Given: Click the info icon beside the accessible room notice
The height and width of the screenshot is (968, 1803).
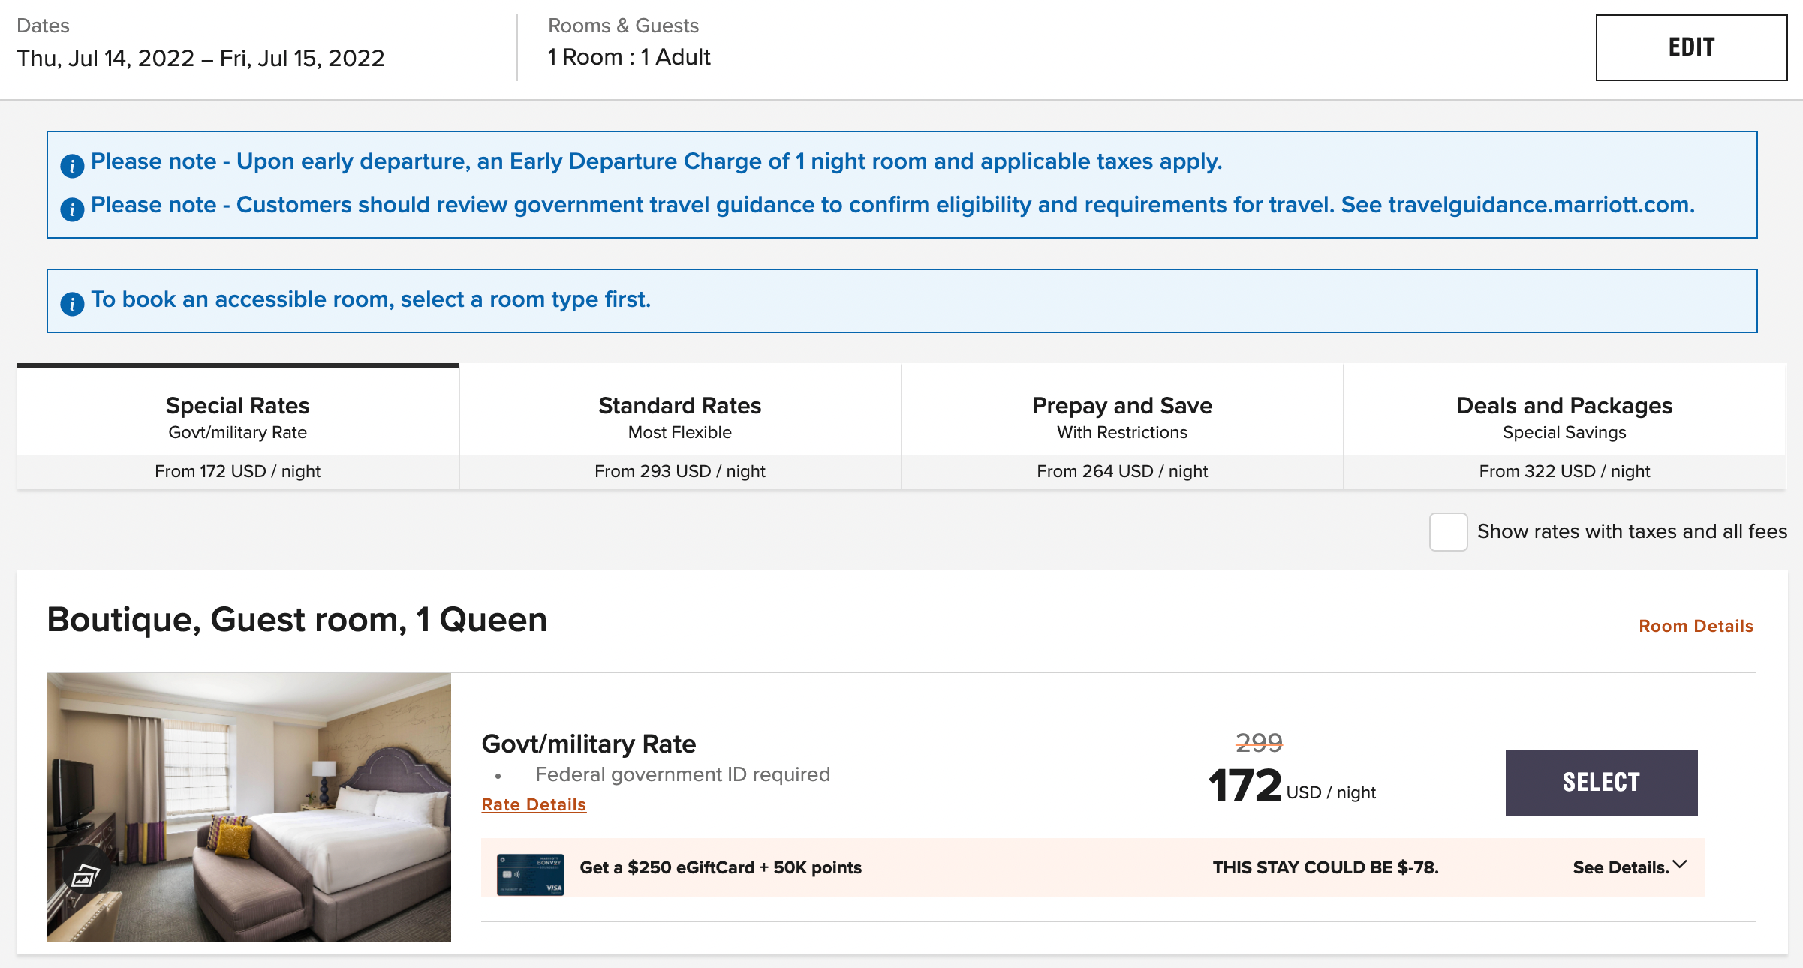Looking at the screenshot, I should (x=72, y=303).
